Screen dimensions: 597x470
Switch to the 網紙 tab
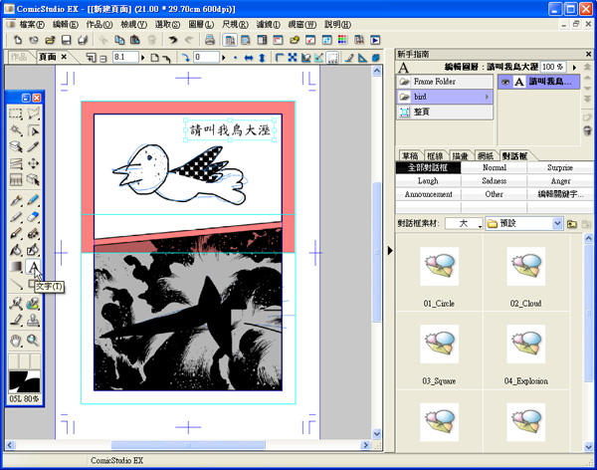coord(486,156)
